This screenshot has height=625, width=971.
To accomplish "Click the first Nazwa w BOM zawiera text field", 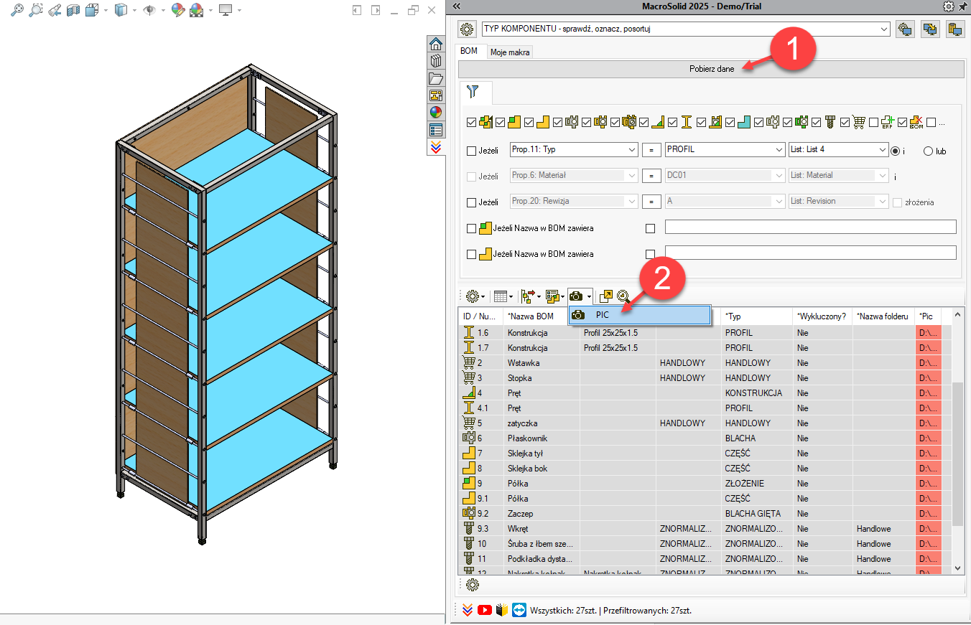I will click(x=811, y=227).
